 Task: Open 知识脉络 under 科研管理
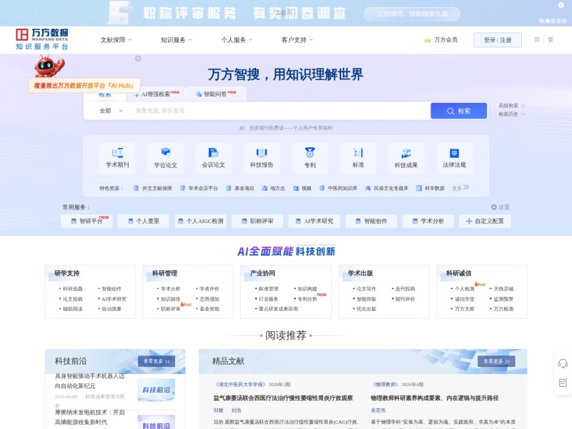pos(170,299)
